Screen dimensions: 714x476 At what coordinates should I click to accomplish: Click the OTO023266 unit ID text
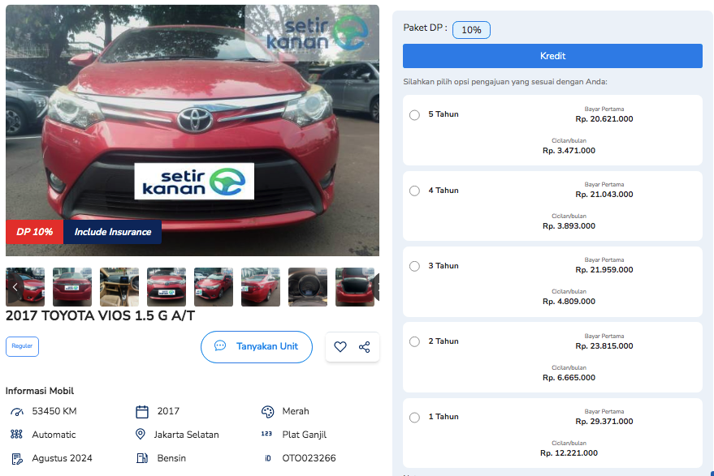309,458
